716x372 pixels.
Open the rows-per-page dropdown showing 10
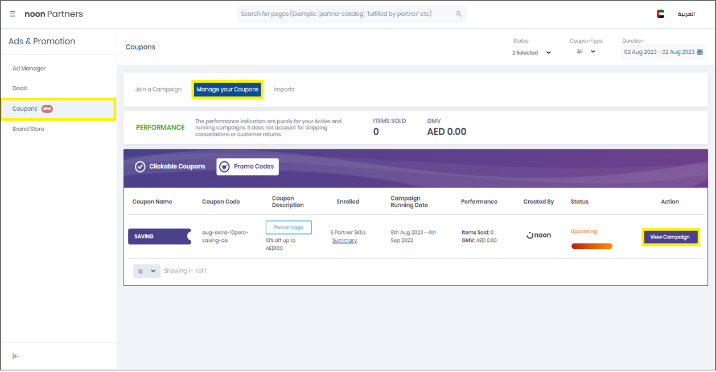pyautogui.click(x=147, y=271)
